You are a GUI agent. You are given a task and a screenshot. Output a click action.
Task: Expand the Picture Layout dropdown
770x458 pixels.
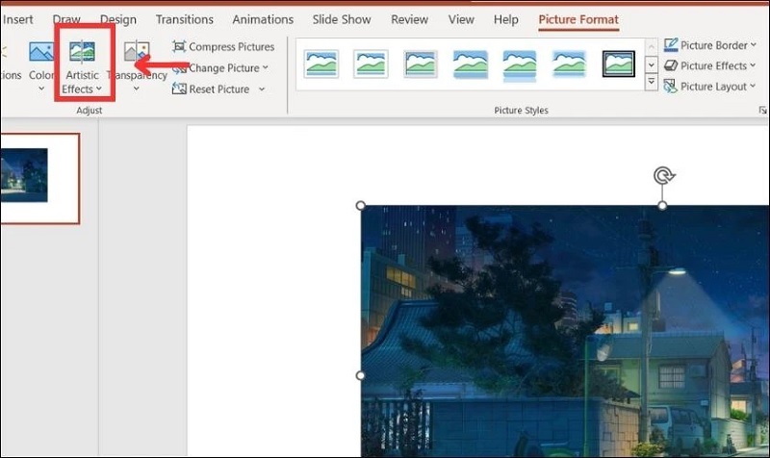point(753,87)
